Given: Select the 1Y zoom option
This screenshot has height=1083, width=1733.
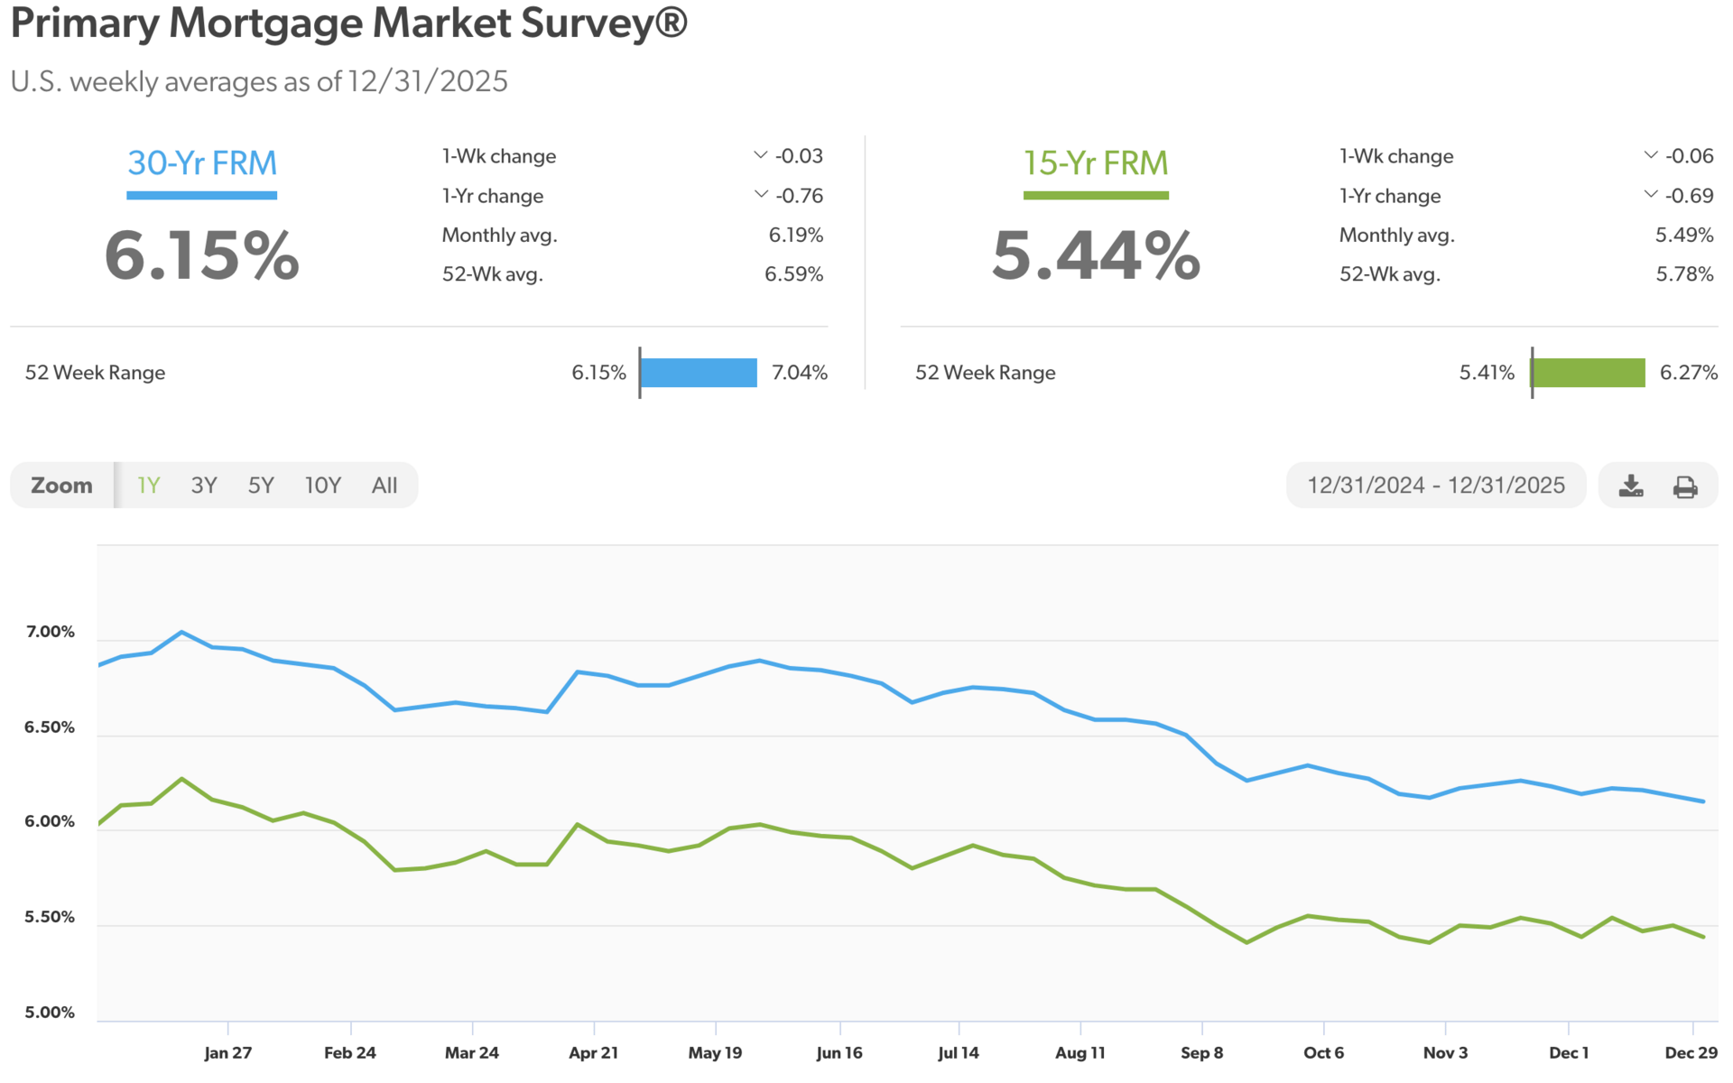Looking at the screenshot, I should 148,486.
